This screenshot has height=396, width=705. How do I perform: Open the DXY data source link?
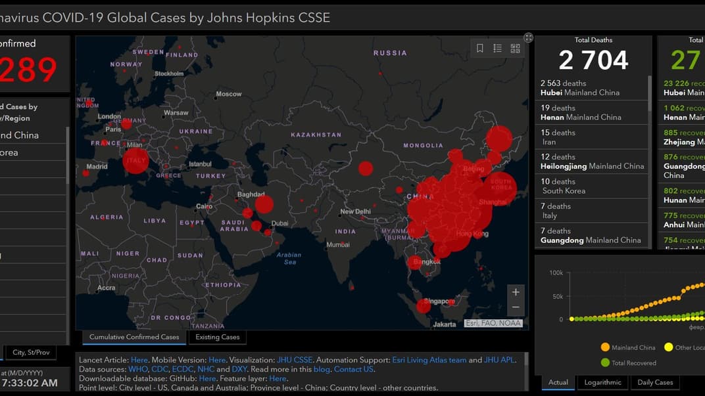[x=239, y=370]
